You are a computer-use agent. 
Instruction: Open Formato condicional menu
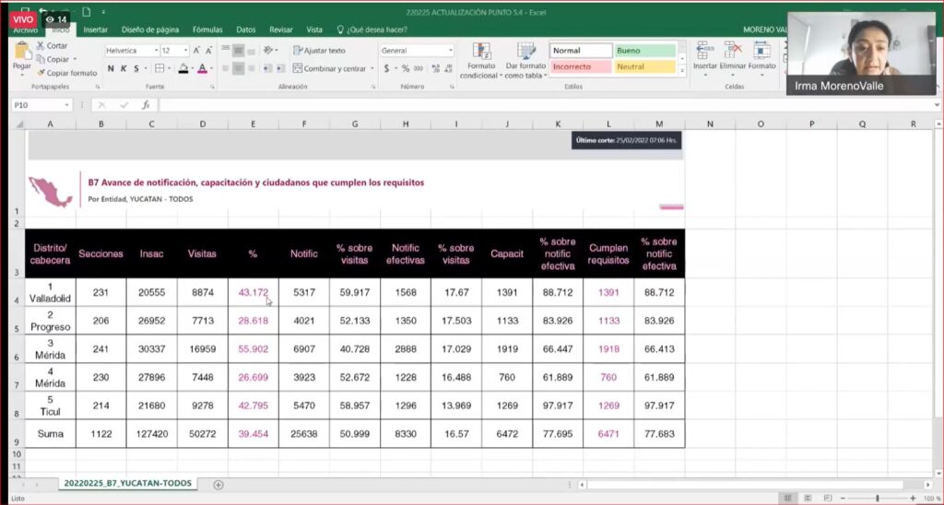(479, 58)
